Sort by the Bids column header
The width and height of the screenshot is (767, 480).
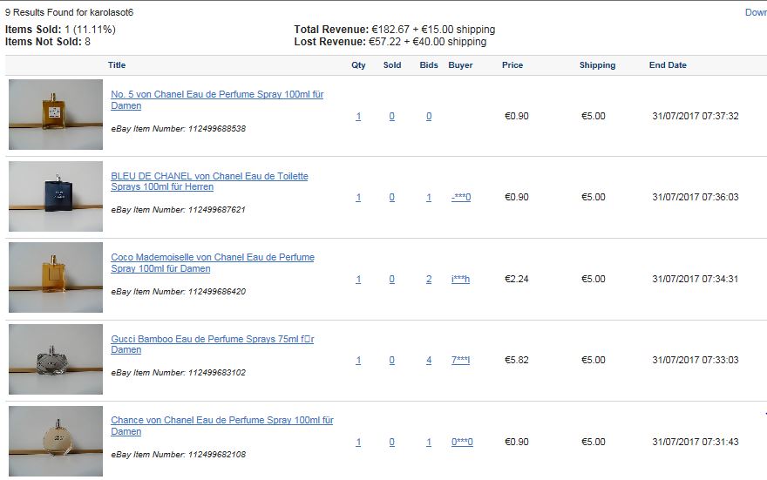[x=429, y=65]
